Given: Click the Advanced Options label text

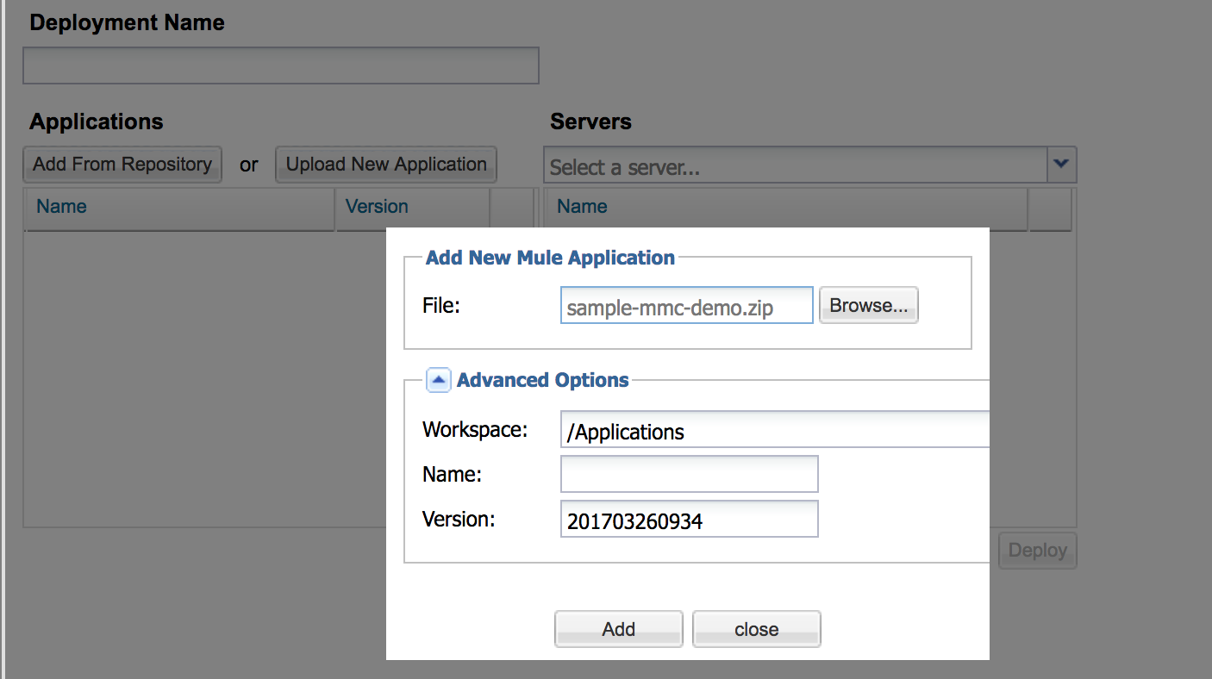Looking at the screenshot, I should click(542, 380).
